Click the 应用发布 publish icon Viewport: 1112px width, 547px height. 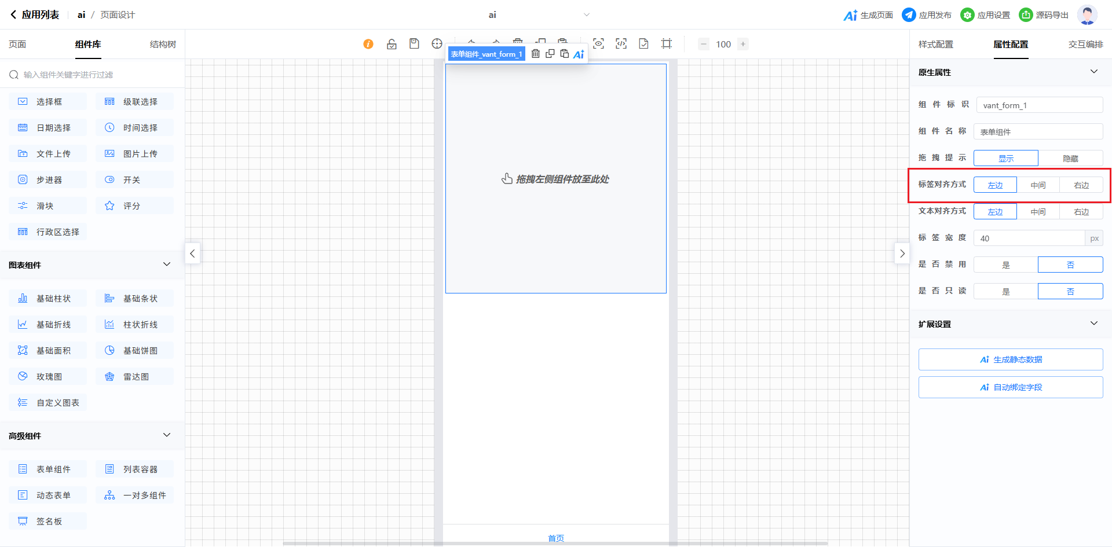[x=909, y=15]
